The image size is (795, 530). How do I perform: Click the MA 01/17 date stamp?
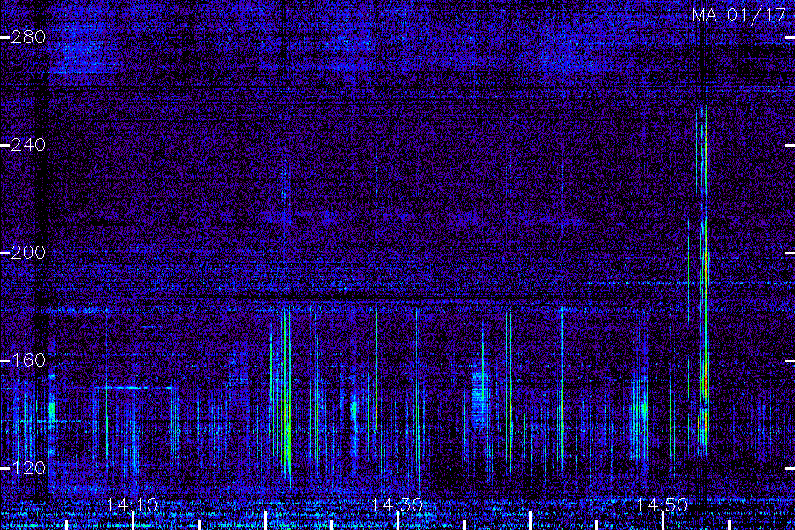739,15
